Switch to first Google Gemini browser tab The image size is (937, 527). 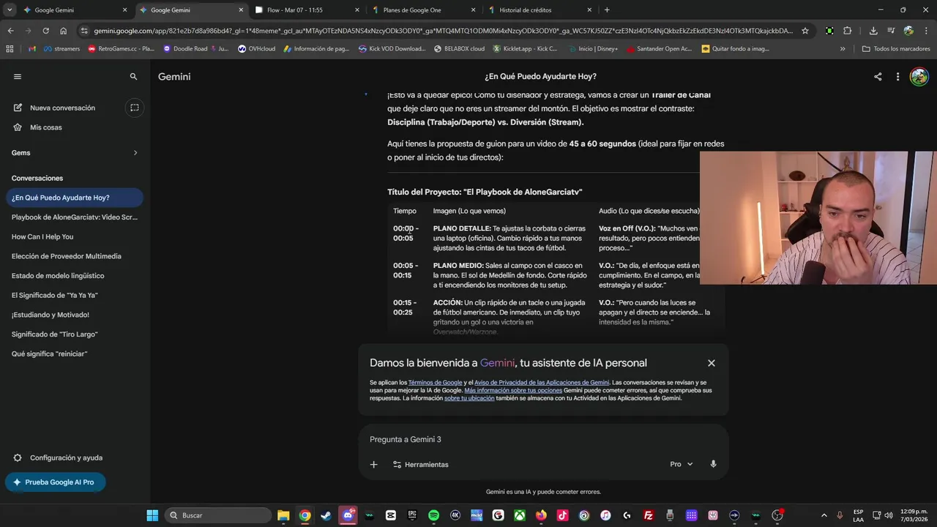point(75,10)
